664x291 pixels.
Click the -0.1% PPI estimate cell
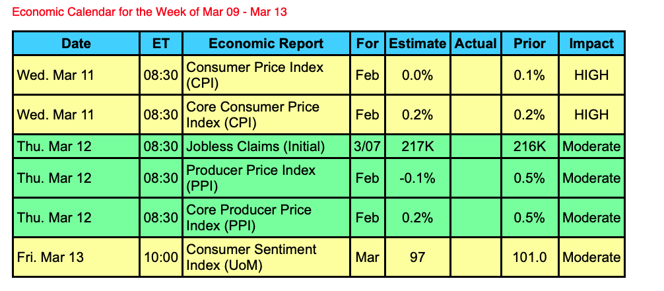pos(417,178)
